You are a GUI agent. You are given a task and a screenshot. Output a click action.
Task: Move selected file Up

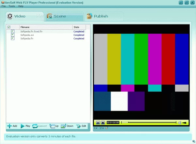pyautogui.click(x=54, y=126)
